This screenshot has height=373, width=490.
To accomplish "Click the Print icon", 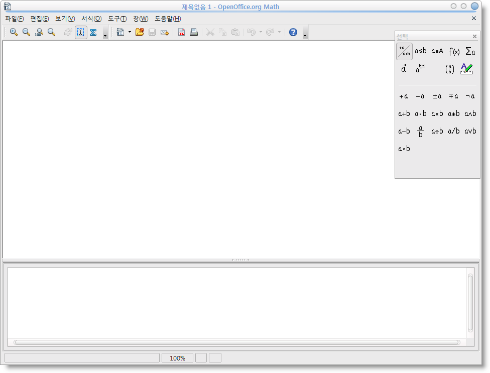I will [x=194, y=32].
